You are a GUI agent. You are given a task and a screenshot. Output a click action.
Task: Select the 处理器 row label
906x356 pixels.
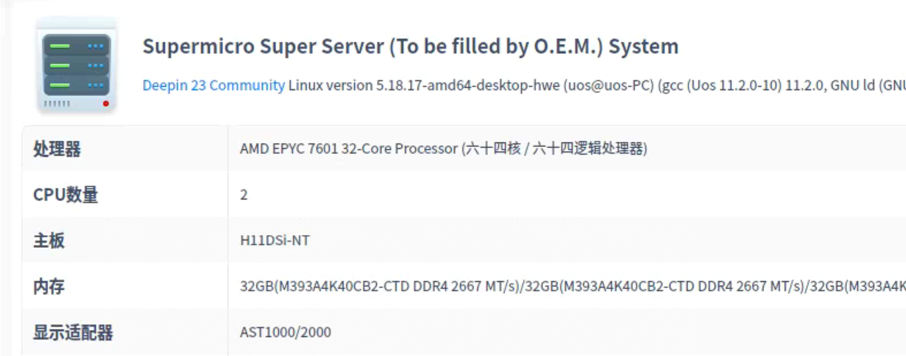pyautogui.click(x=57, y=149)
